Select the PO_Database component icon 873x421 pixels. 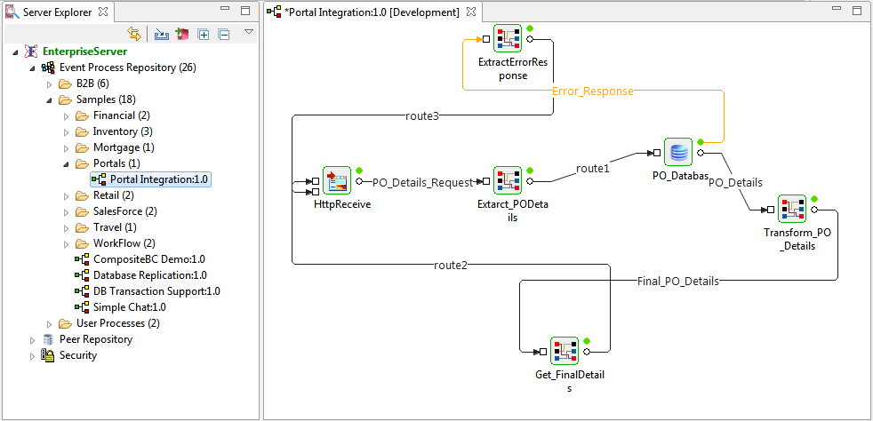pos(677,152)
